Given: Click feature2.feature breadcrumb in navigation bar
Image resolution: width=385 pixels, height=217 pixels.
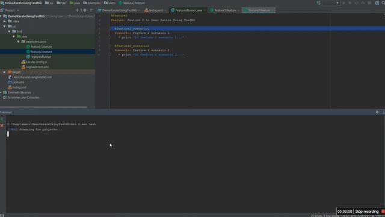Looking at the screenshot, I should pyautogui.click(x=132, y=3).
